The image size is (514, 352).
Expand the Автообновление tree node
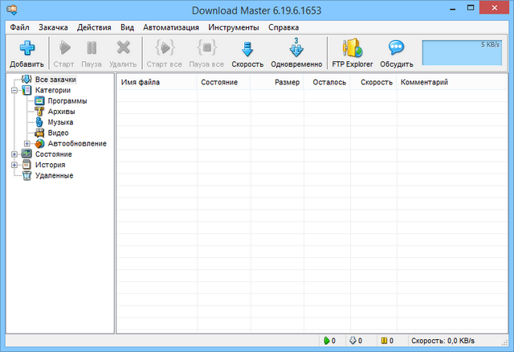[27, 143]
